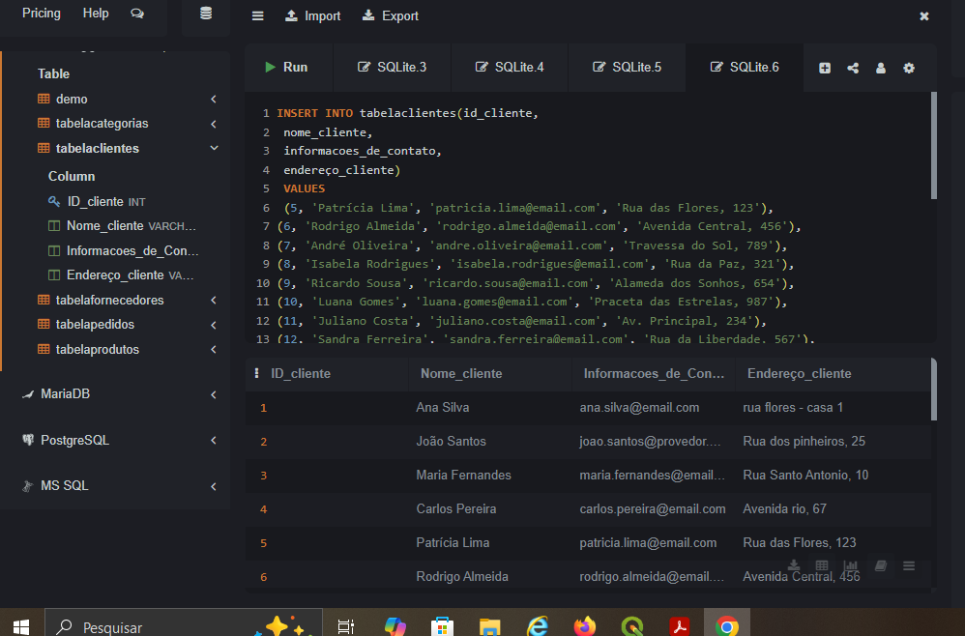This screenshot has width=965, height=636.
Task: Show results as bar chart icon
Action: tap(851, 565)
